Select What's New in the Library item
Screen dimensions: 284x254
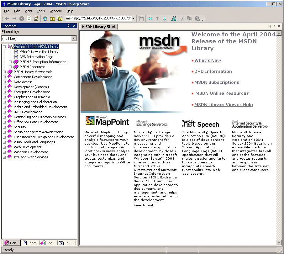tap(39, 52)
